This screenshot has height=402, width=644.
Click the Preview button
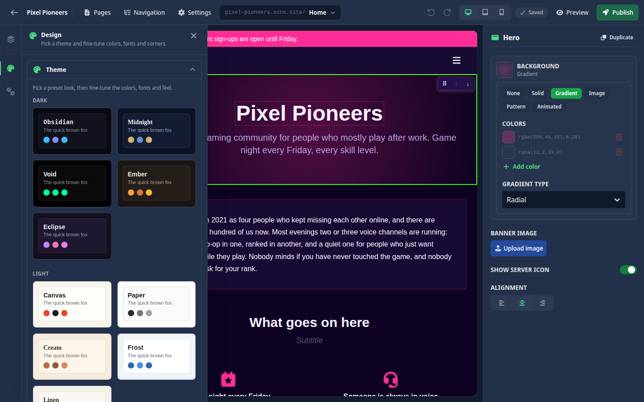tap(572, 13)
